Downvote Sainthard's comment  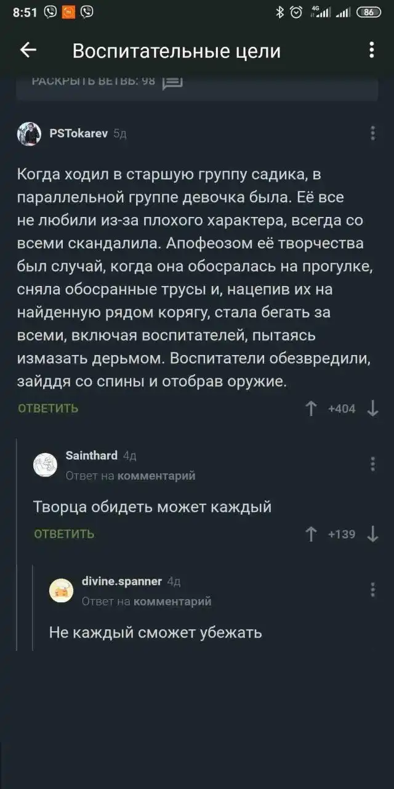pos(372,534)
